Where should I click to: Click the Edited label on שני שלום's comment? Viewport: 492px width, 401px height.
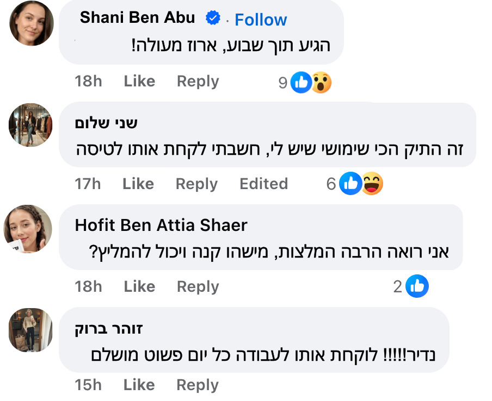point(263,184)
